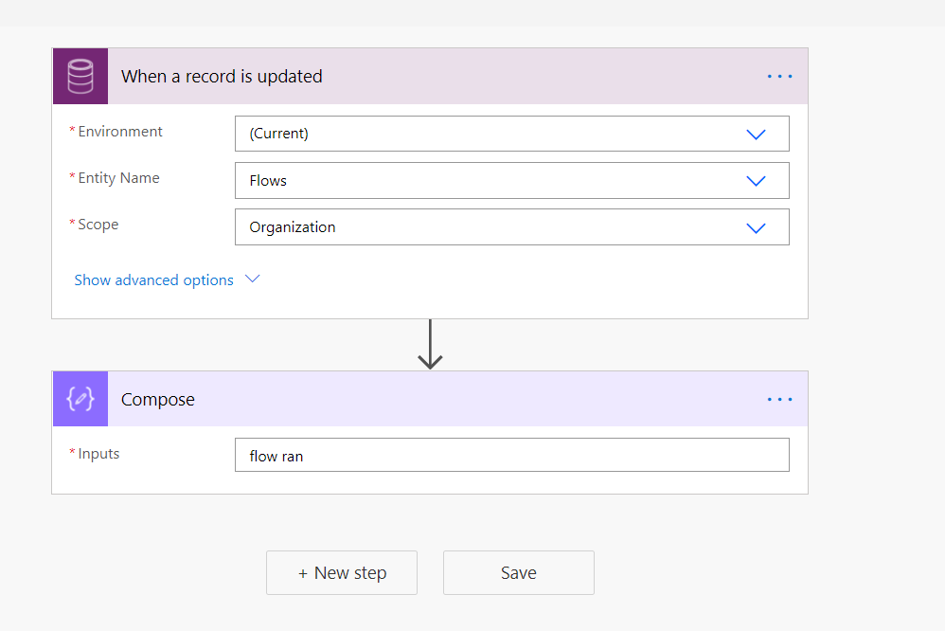
Task: Click the Compose action braces icon
Action: (x=80, y=399)
